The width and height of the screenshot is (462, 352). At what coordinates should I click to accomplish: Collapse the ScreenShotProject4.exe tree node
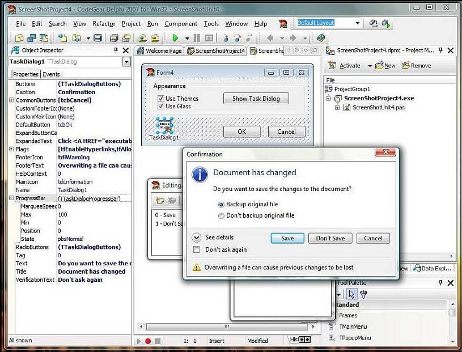pyautogui.click(x=328, y=99)
